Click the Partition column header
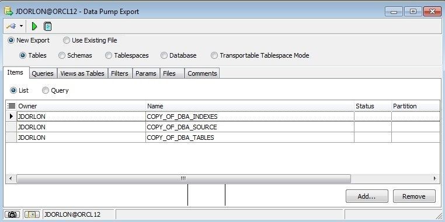 point(415,106)
